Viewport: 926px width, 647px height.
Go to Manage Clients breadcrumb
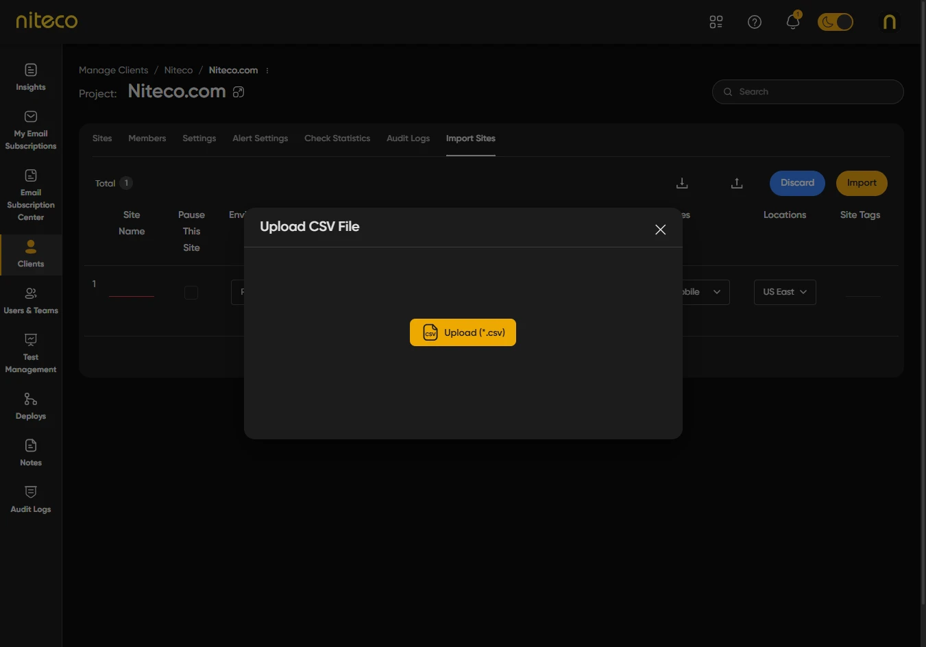pos(114,71)
